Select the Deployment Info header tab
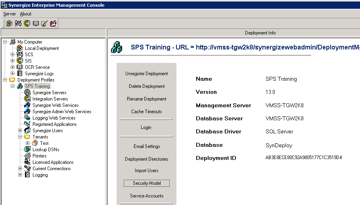The height and width of the screenshot is (205, 360). click(260, 33)
